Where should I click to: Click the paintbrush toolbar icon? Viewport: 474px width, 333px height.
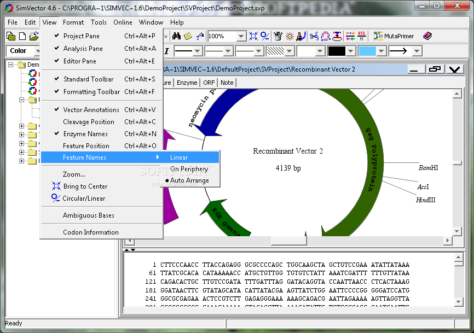301,36
